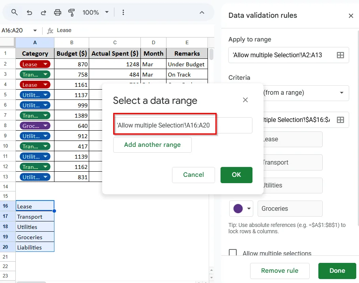359x283 pixels.
Task: Click the scroll down arrow of spreadsheet
Action: [x=211, y=277]
